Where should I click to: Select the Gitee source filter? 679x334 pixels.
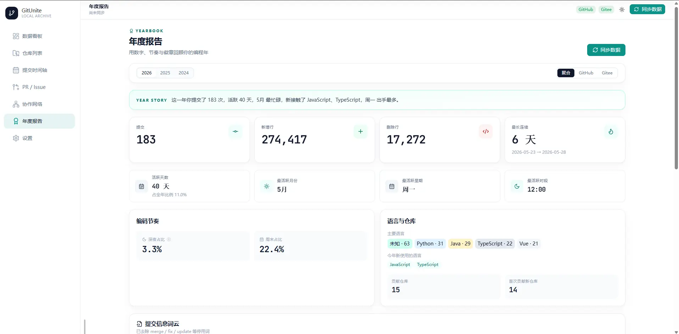pyautogui.click(x=607, y=73)
